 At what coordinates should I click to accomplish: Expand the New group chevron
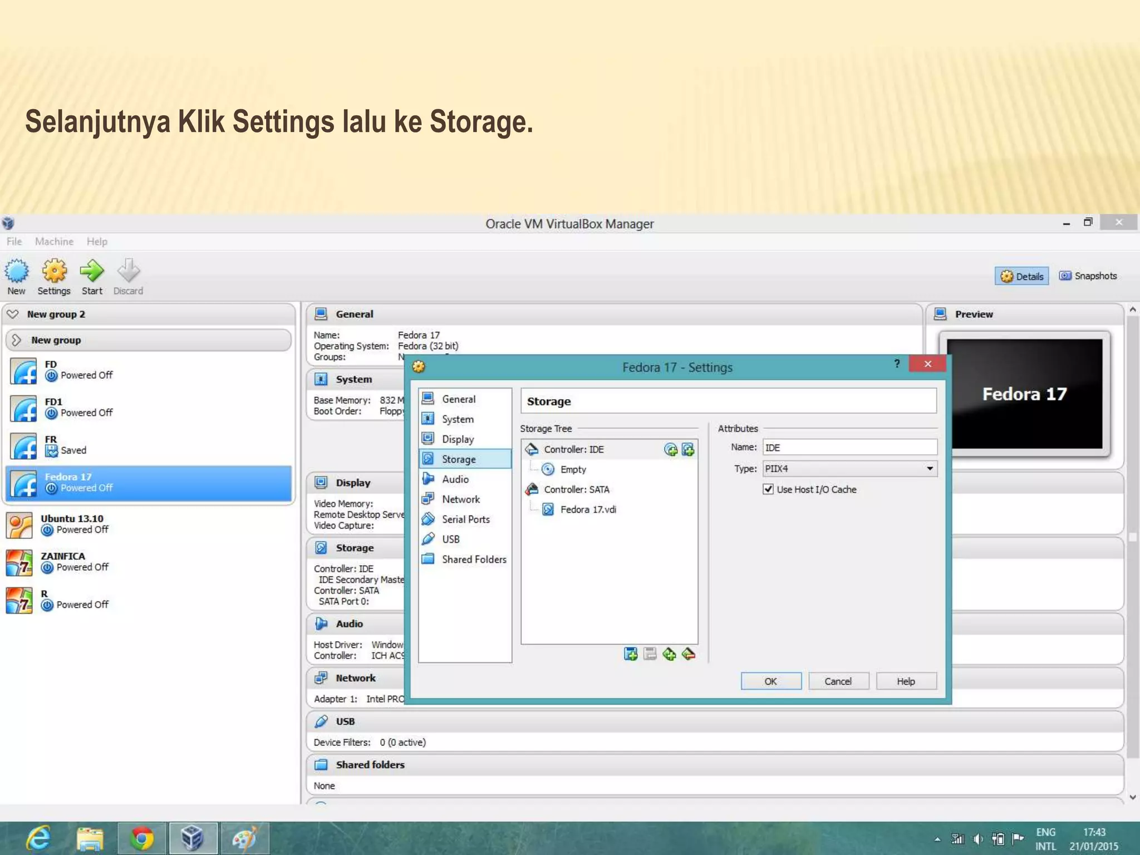click(16, 340)
